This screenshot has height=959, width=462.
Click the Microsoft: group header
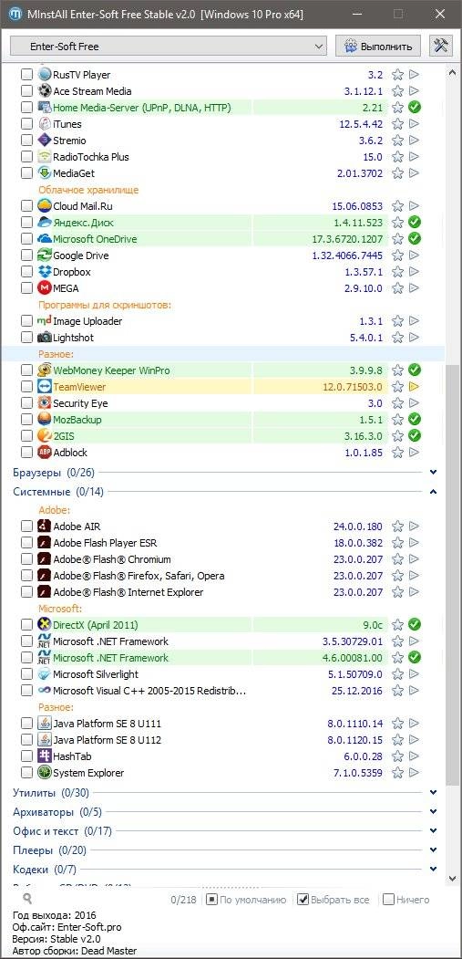point(60,609)
